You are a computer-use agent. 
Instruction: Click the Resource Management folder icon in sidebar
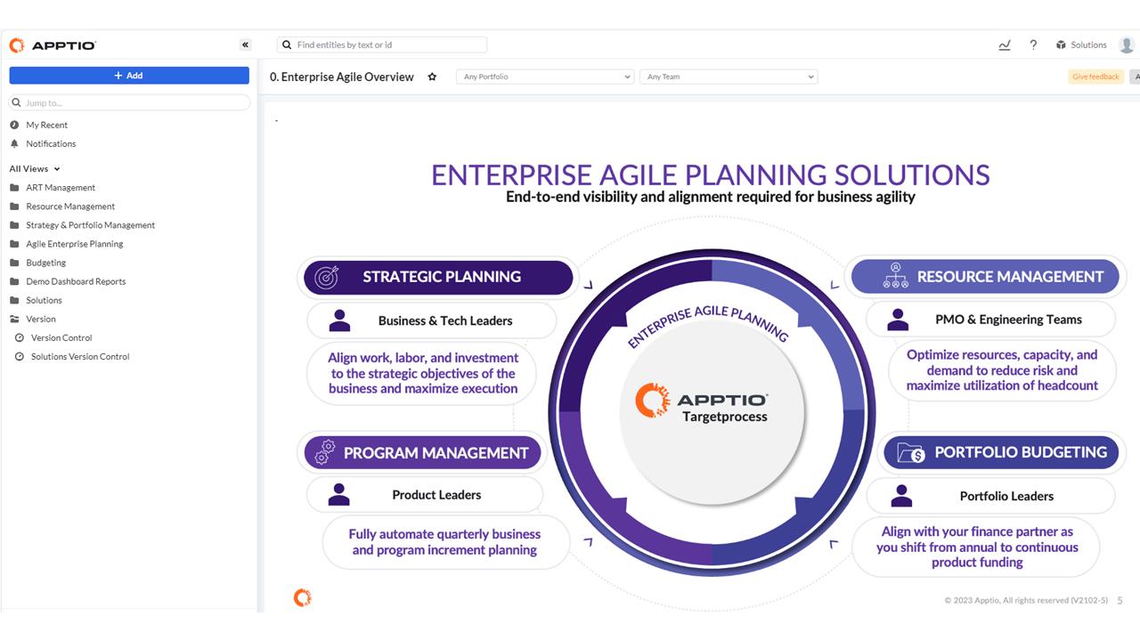point(14,207)
